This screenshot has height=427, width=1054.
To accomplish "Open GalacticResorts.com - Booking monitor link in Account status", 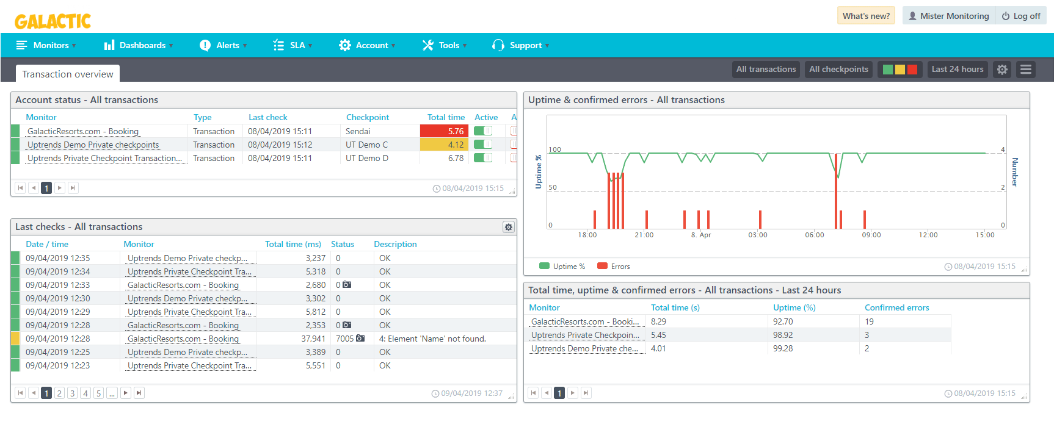I will click(x=83, y=131).
